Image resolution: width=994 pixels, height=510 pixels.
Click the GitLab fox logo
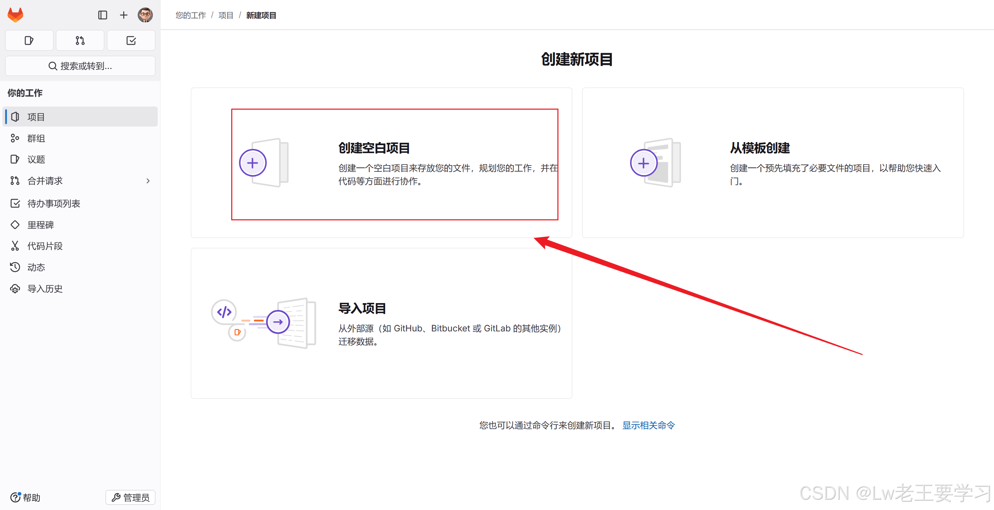tap(16, 15)
